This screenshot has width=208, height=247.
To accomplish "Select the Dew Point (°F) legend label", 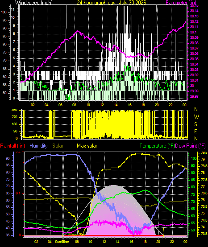I will (191, 146).
